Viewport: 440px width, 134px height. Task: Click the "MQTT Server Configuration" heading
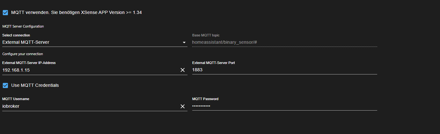(x=23, y=26)
